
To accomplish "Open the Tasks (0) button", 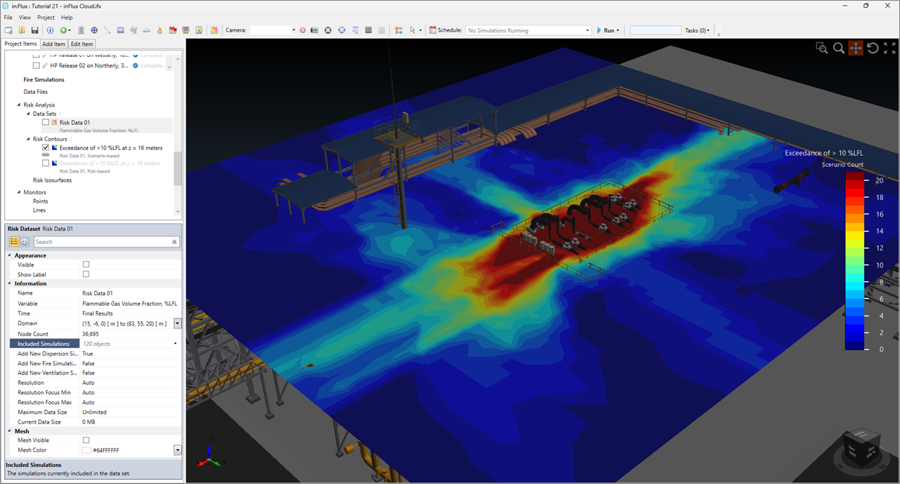I will pyautogui.click(x=697, y=30).
